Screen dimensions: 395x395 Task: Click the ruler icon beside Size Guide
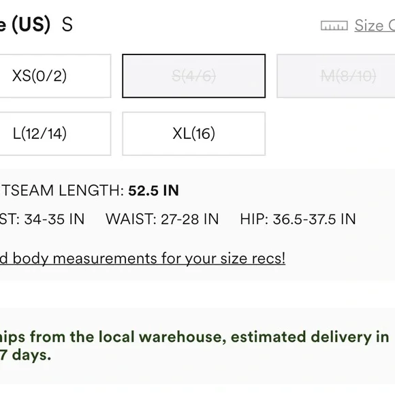(x=334, y=26)
